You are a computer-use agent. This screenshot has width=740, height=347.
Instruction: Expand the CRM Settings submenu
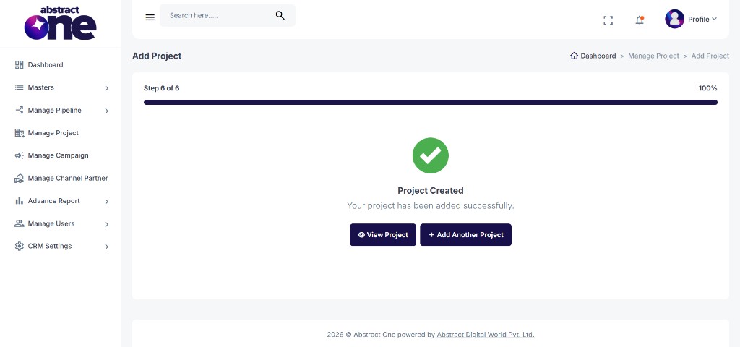[61, 246]
